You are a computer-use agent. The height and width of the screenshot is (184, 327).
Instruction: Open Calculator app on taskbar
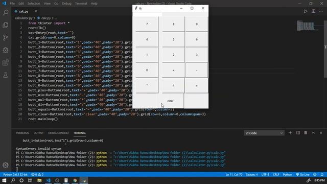point(66,180)
